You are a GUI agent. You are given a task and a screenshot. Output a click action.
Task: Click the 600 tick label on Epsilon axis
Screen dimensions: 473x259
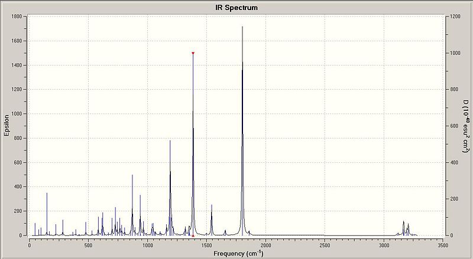point(18,163)
